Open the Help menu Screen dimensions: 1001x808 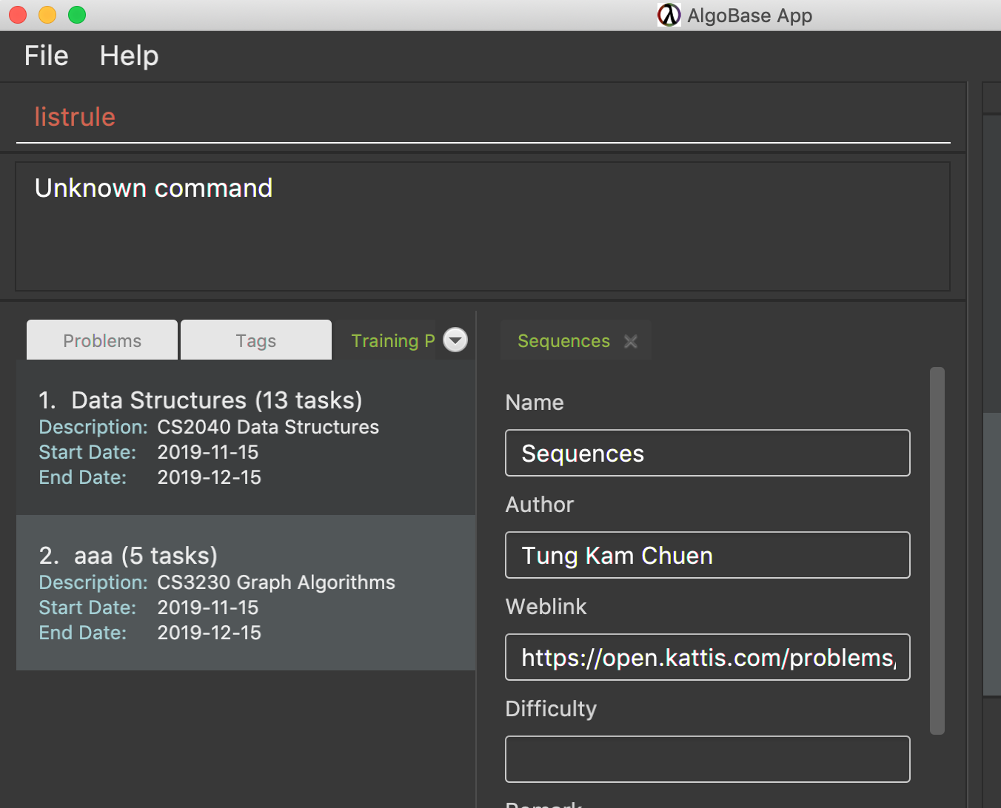pyautogui.click(x=129, y=56)
